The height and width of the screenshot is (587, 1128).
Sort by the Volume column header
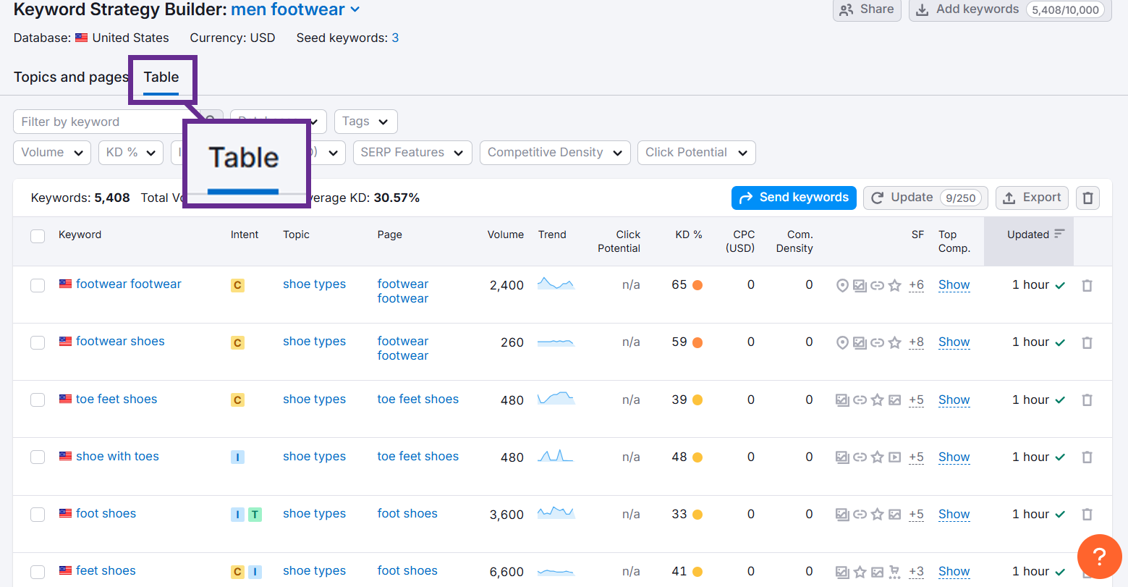tap(506, 235)
